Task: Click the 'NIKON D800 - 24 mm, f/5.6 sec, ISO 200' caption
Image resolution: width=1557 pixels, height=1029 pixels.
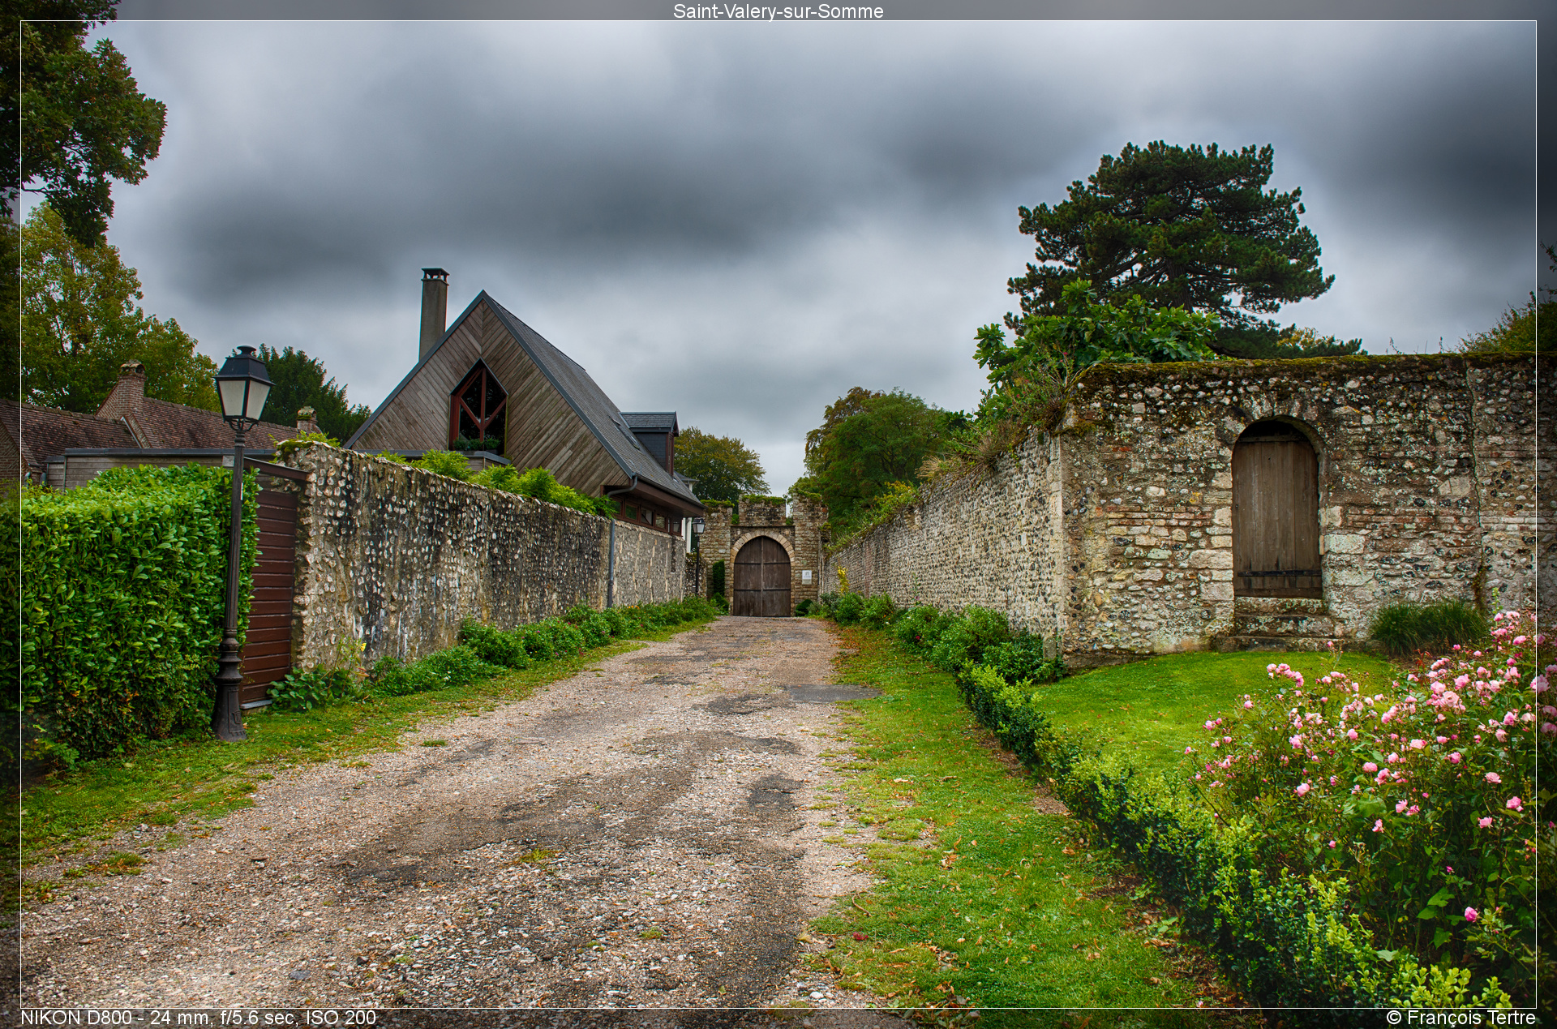Action: [x=199, y=1018]
